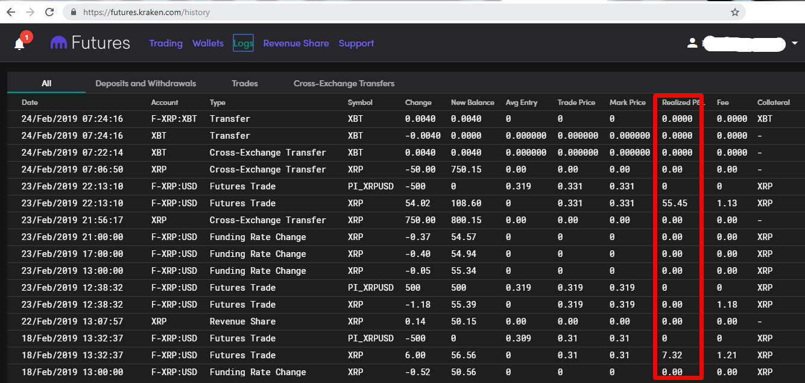Open the Support link
Screen dimensions: 805x383
(x=356, y=43)
